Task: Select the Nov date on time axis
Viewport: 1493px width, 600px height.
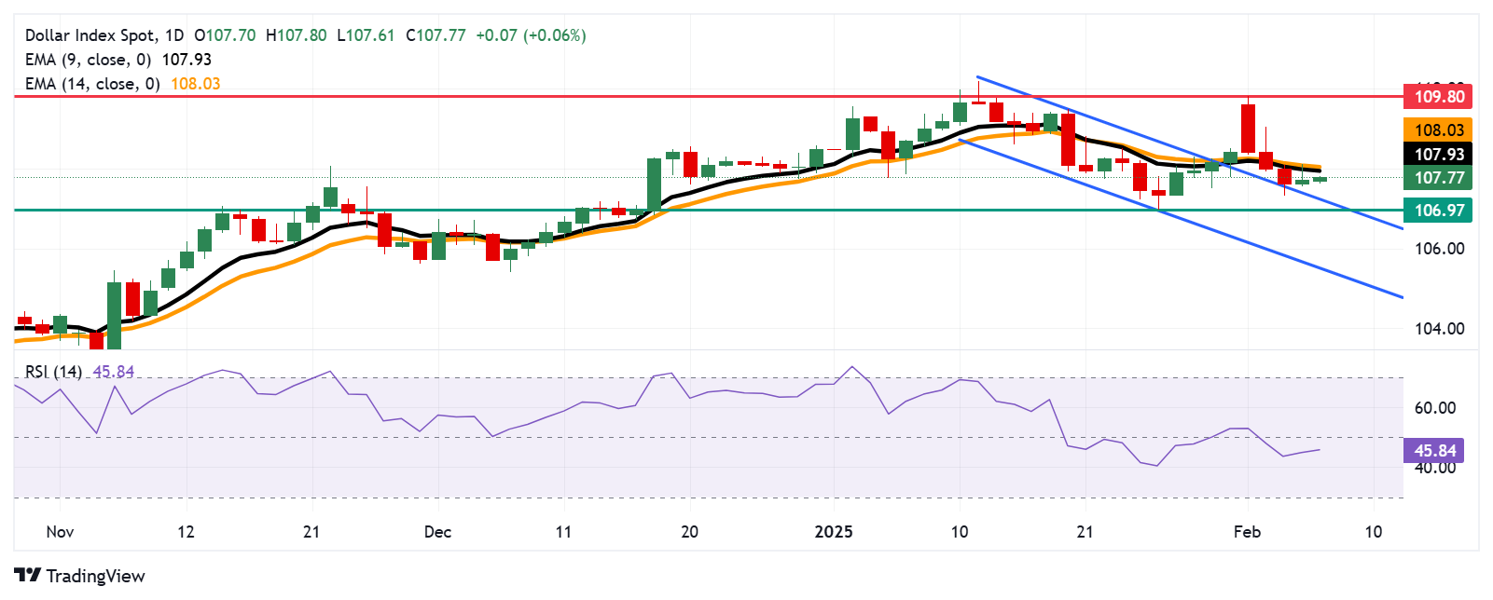Action: coord(60,532)
